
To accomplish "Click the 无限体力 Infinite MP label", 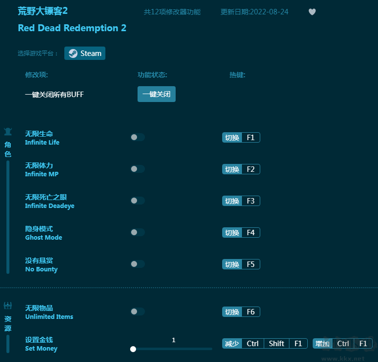I will pos(42,170).
